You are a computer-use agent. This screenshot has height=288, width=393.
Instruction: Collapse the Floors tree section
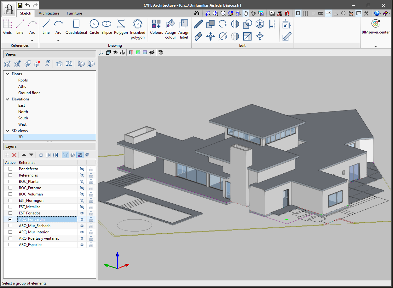(x=7, y=74)
